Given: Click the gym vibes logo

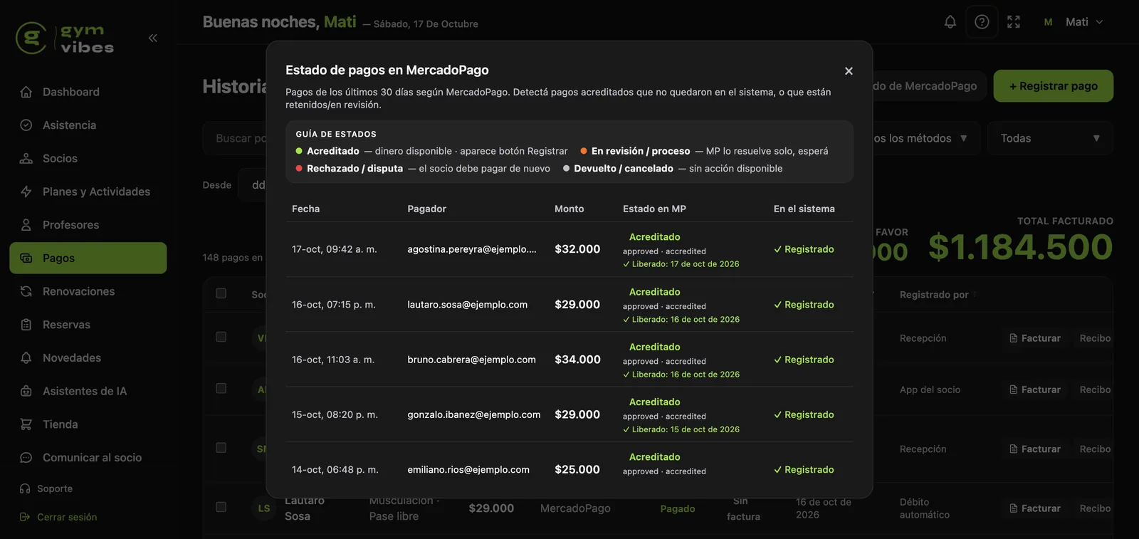Looking at the screenshot, I should coord(65,38).
